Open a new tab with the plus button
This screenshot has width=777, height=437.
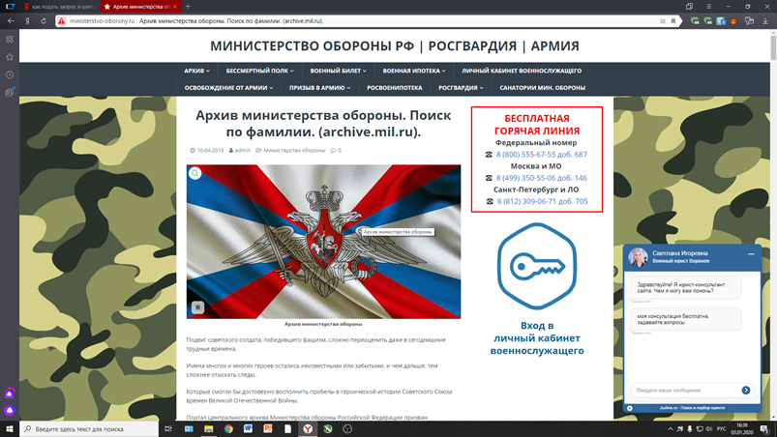(188, 7)
